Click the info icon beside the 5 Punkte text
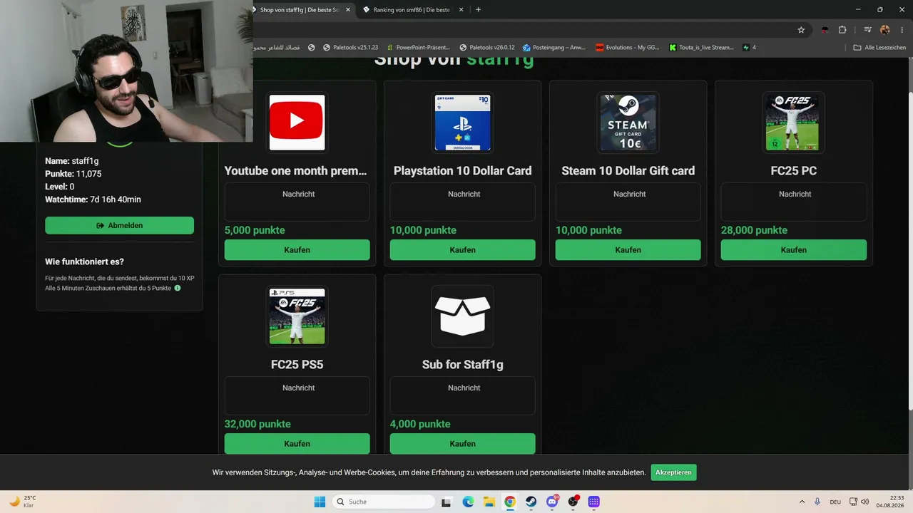This screenshot has width=913, height=513. (178, 288)
